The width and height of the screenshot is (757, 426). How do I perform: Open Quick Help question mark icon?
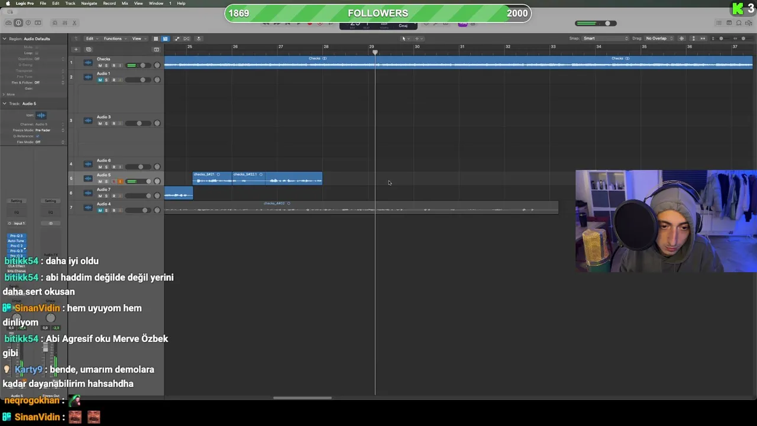click(x=28, y=22)
